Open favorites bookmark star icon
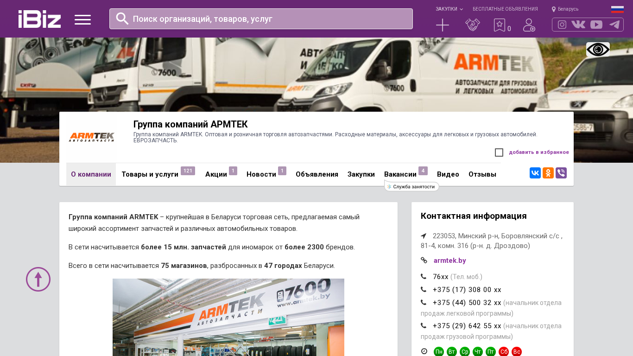The height and width of the screenshot is (356, 633). point(500,25)
